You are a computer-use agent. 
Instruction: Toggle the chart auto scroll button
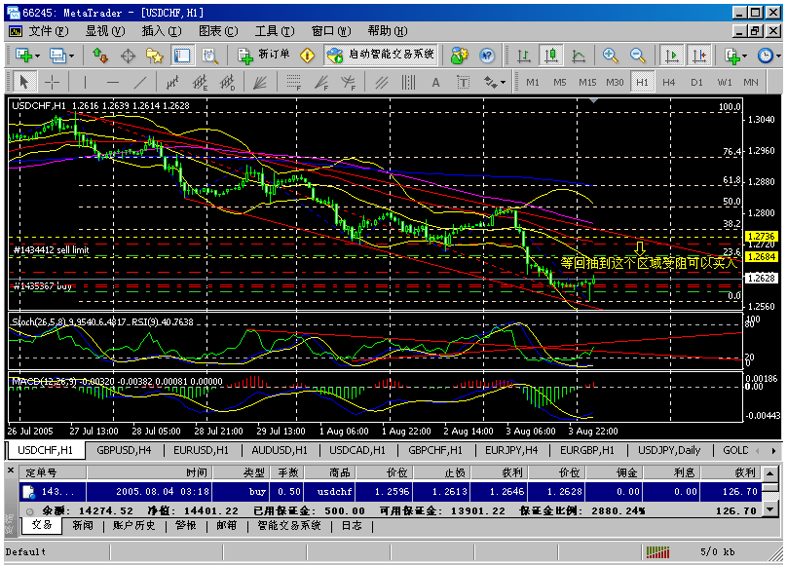coord(671,56)
